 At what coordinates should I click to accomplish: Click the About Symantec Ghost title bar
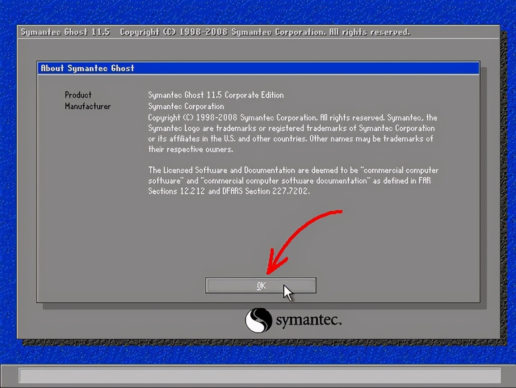click(x=258, y=68)
